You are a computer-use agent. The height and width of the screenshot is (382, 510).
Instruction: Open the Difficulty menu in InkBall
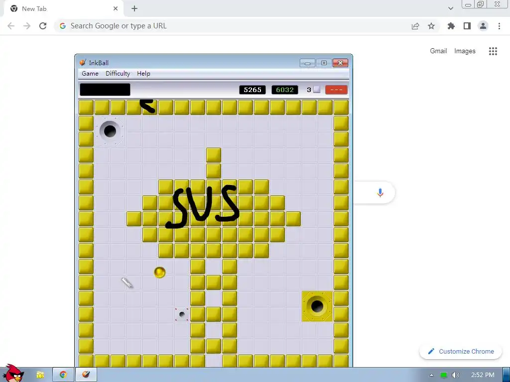(118, 74)
